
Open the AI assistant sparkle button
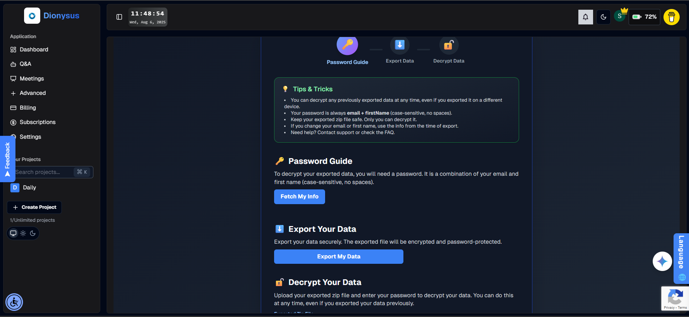pos(662,261)
